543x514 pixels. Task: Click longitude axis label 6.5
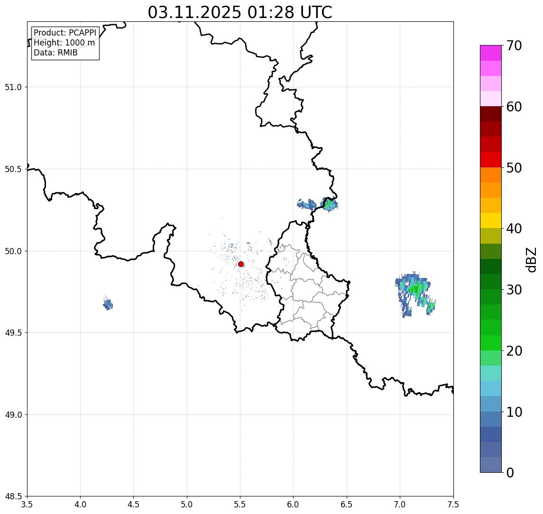tap(347, 505)
